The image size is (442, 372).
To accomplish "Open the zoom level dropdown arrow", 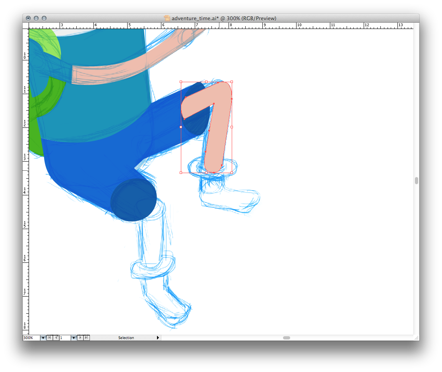I will click(43, 338).
